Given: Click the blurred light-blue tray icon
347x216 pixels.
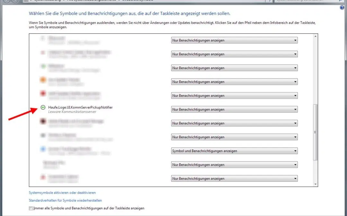Looking at the screenshot, I should [x=43, y=149].
